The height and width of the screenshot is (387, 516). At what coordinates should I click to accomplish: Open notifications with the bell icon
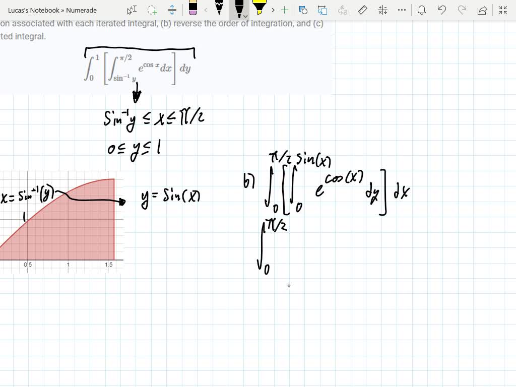pyautogui.click(x=422, y=10)
